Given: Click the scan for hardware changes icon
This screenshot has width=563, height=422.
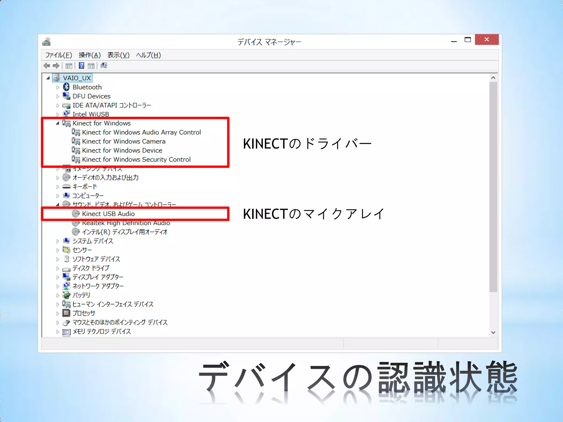Looking at the screenshot, I should [104, 65].
